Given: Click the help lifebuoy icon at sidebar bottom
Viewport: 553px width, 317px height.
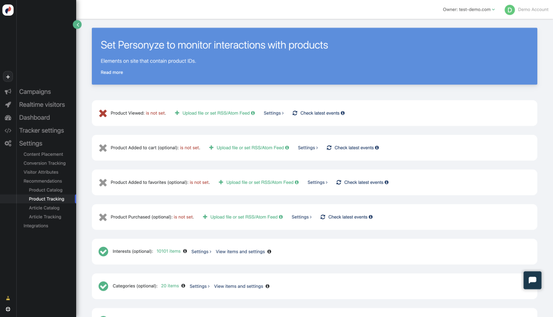Looking at the screenshot, I should [8, 309].
